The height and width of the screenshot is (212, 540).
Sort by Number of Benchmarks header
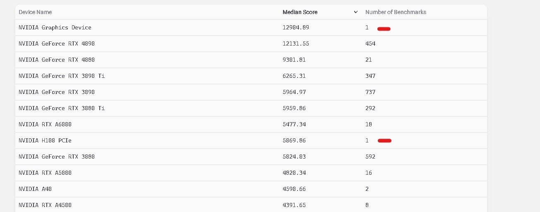pos(396,12)
